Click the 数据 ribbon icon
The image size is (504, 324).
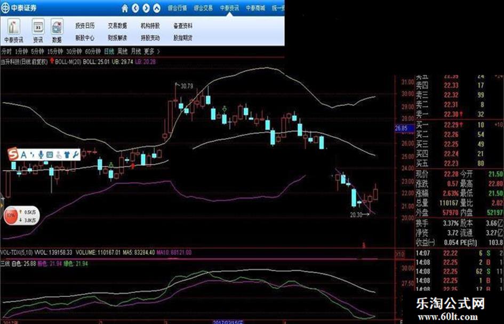click(57, 30)
